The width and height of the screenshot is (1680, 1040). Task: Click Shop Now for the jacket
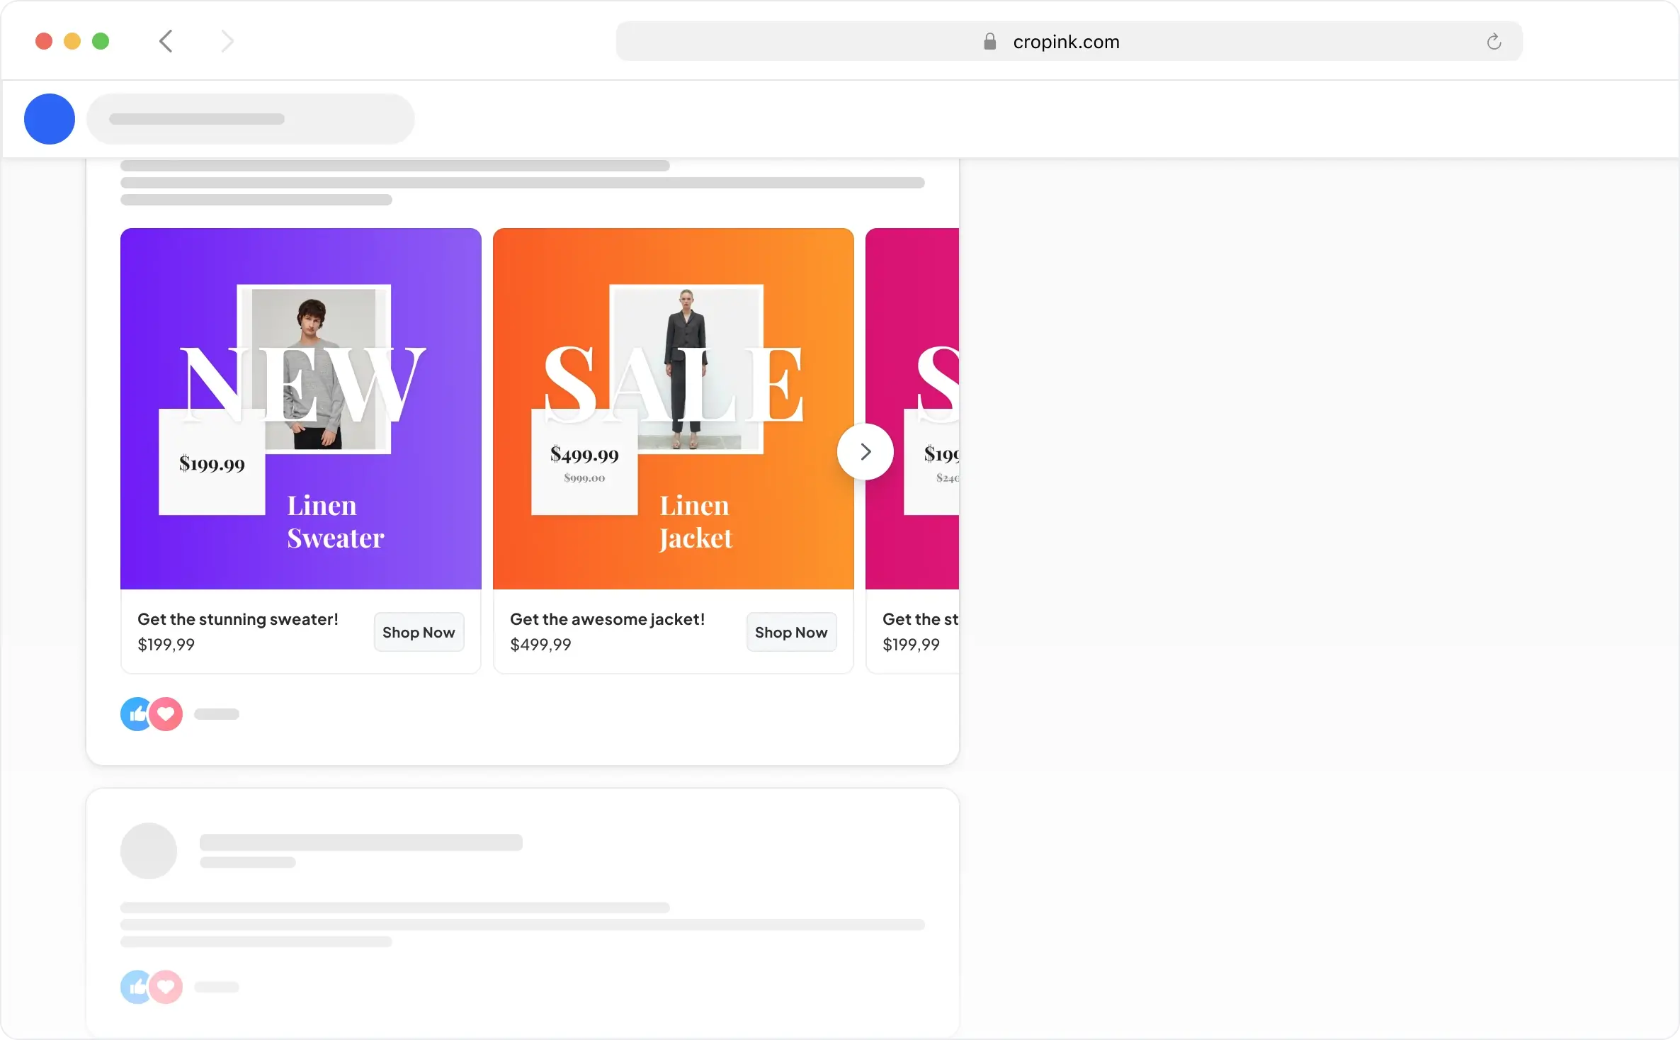[791, 632]
